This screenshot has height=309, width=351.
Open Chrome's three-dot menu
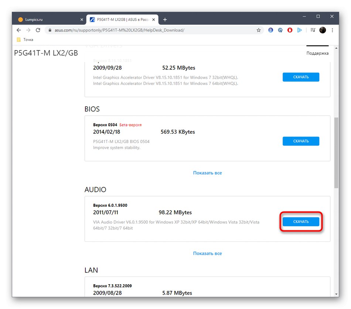332,30
